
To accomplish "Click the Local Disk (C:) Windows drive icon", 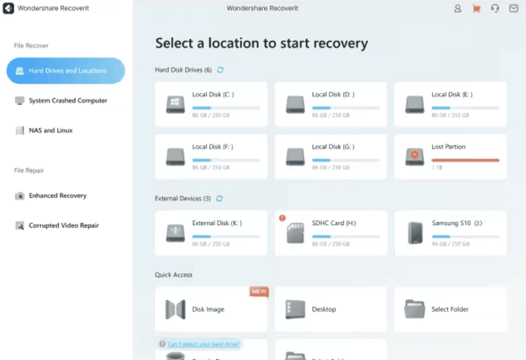I will tap(175, 104).
